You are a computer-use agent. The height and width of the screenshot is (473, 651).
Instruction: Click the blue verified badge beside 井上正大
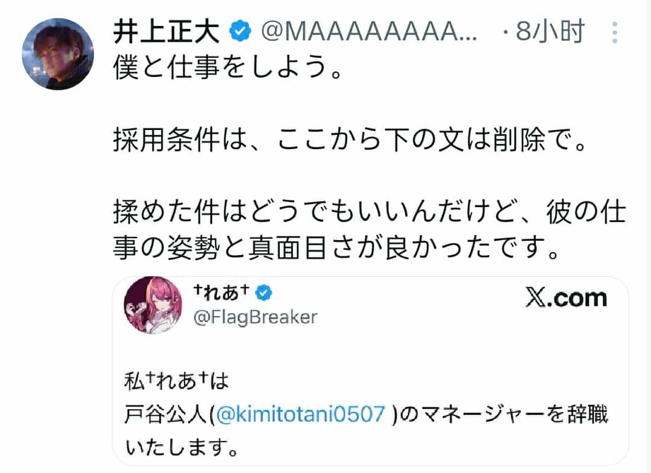click(x=241, y=32)
